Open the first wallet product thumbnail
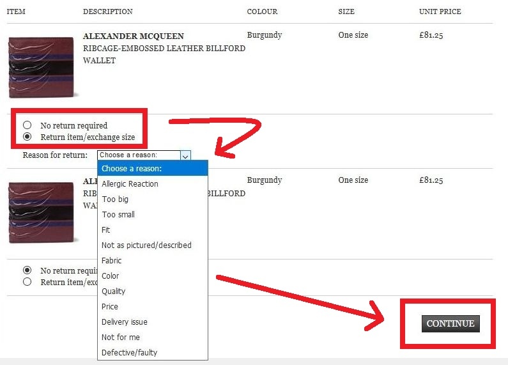Image resolution: width=508 pixels, height=365 pixels. tap(42, 67)
